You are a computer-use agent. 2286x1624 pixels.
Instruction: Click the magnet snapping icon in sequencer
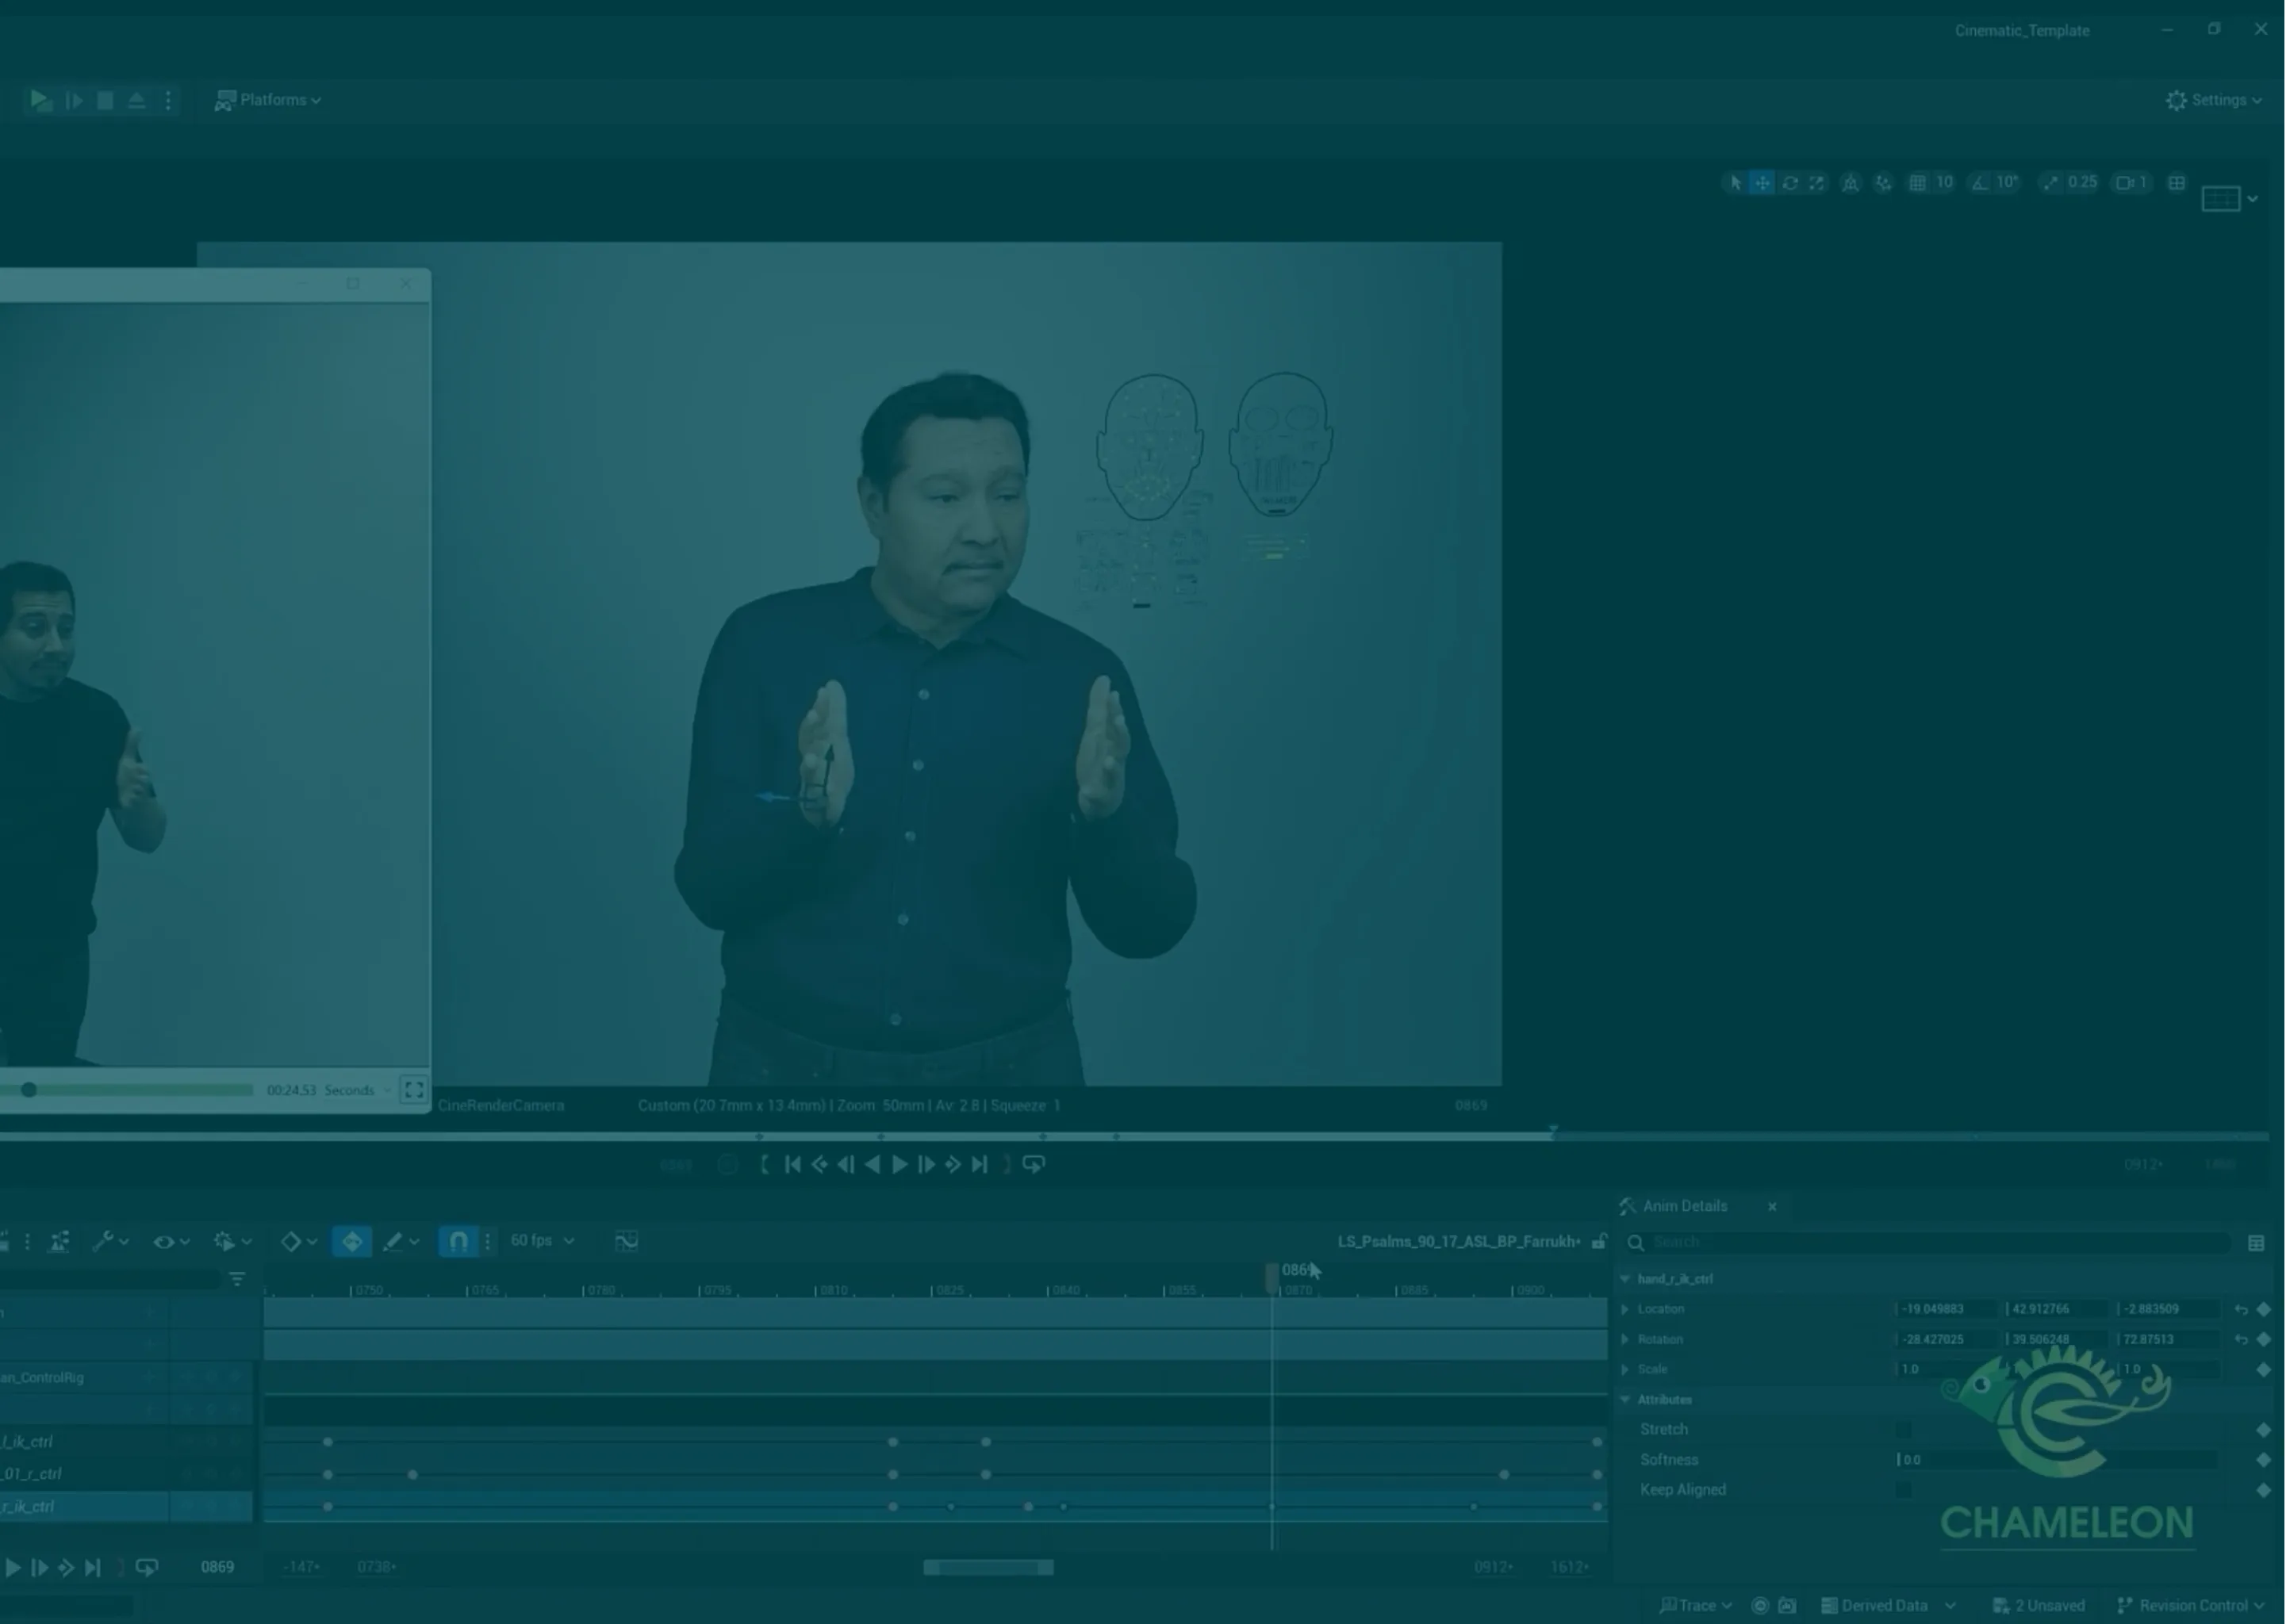(x=458, y=1242)
